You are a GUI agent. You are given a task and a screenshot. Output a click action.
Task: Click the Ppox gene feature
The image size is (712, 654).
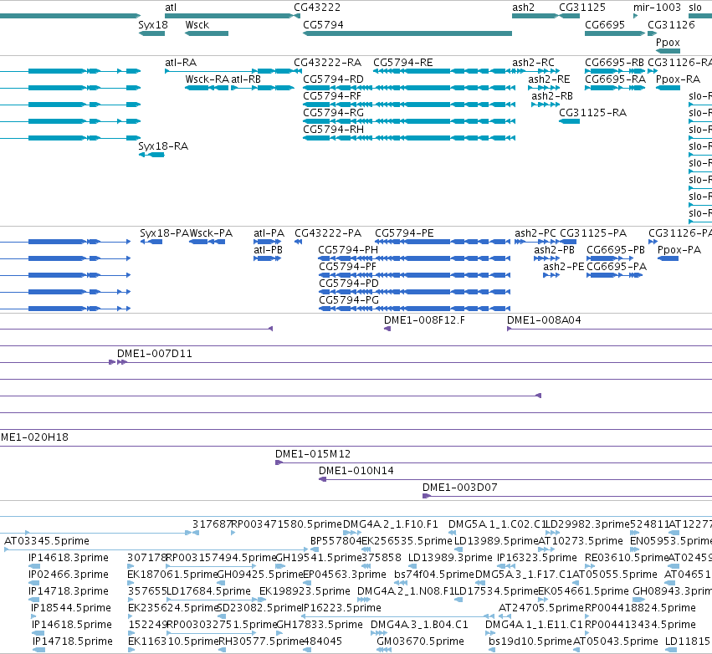[x=668, y=51]
